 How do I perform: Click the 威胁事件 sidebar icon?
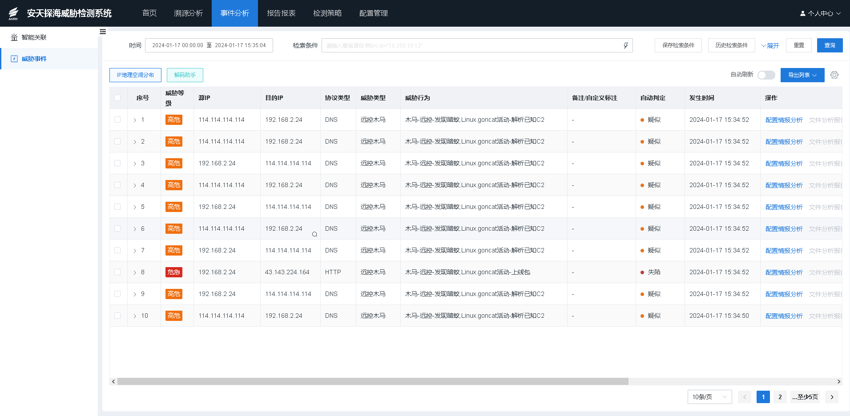coord(14,59)
